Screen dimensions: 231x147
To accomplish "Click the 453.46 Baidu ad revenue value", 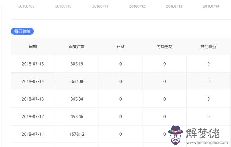I will point(77,116).
